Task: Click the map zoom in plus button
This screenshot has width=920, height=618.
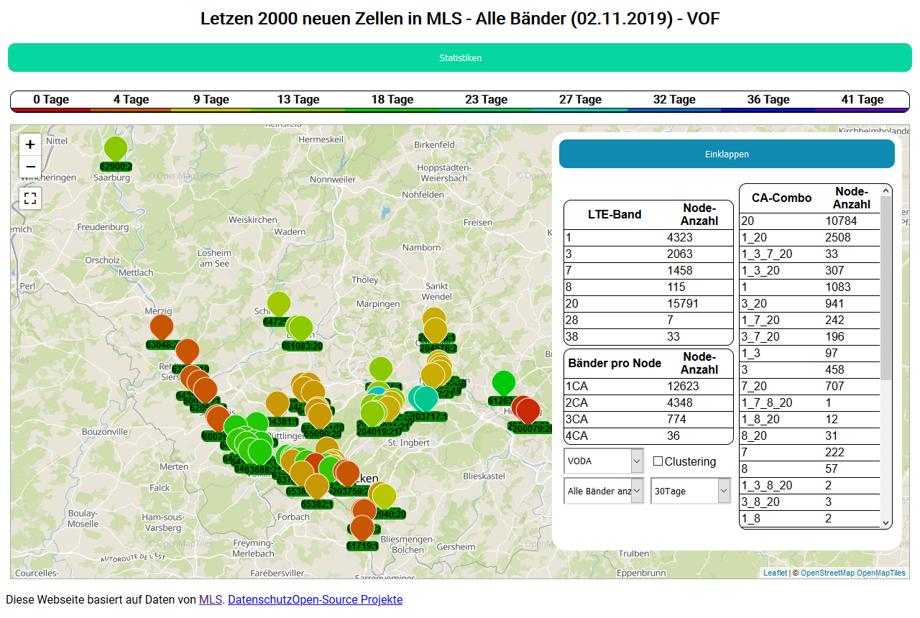Action: 30,144
